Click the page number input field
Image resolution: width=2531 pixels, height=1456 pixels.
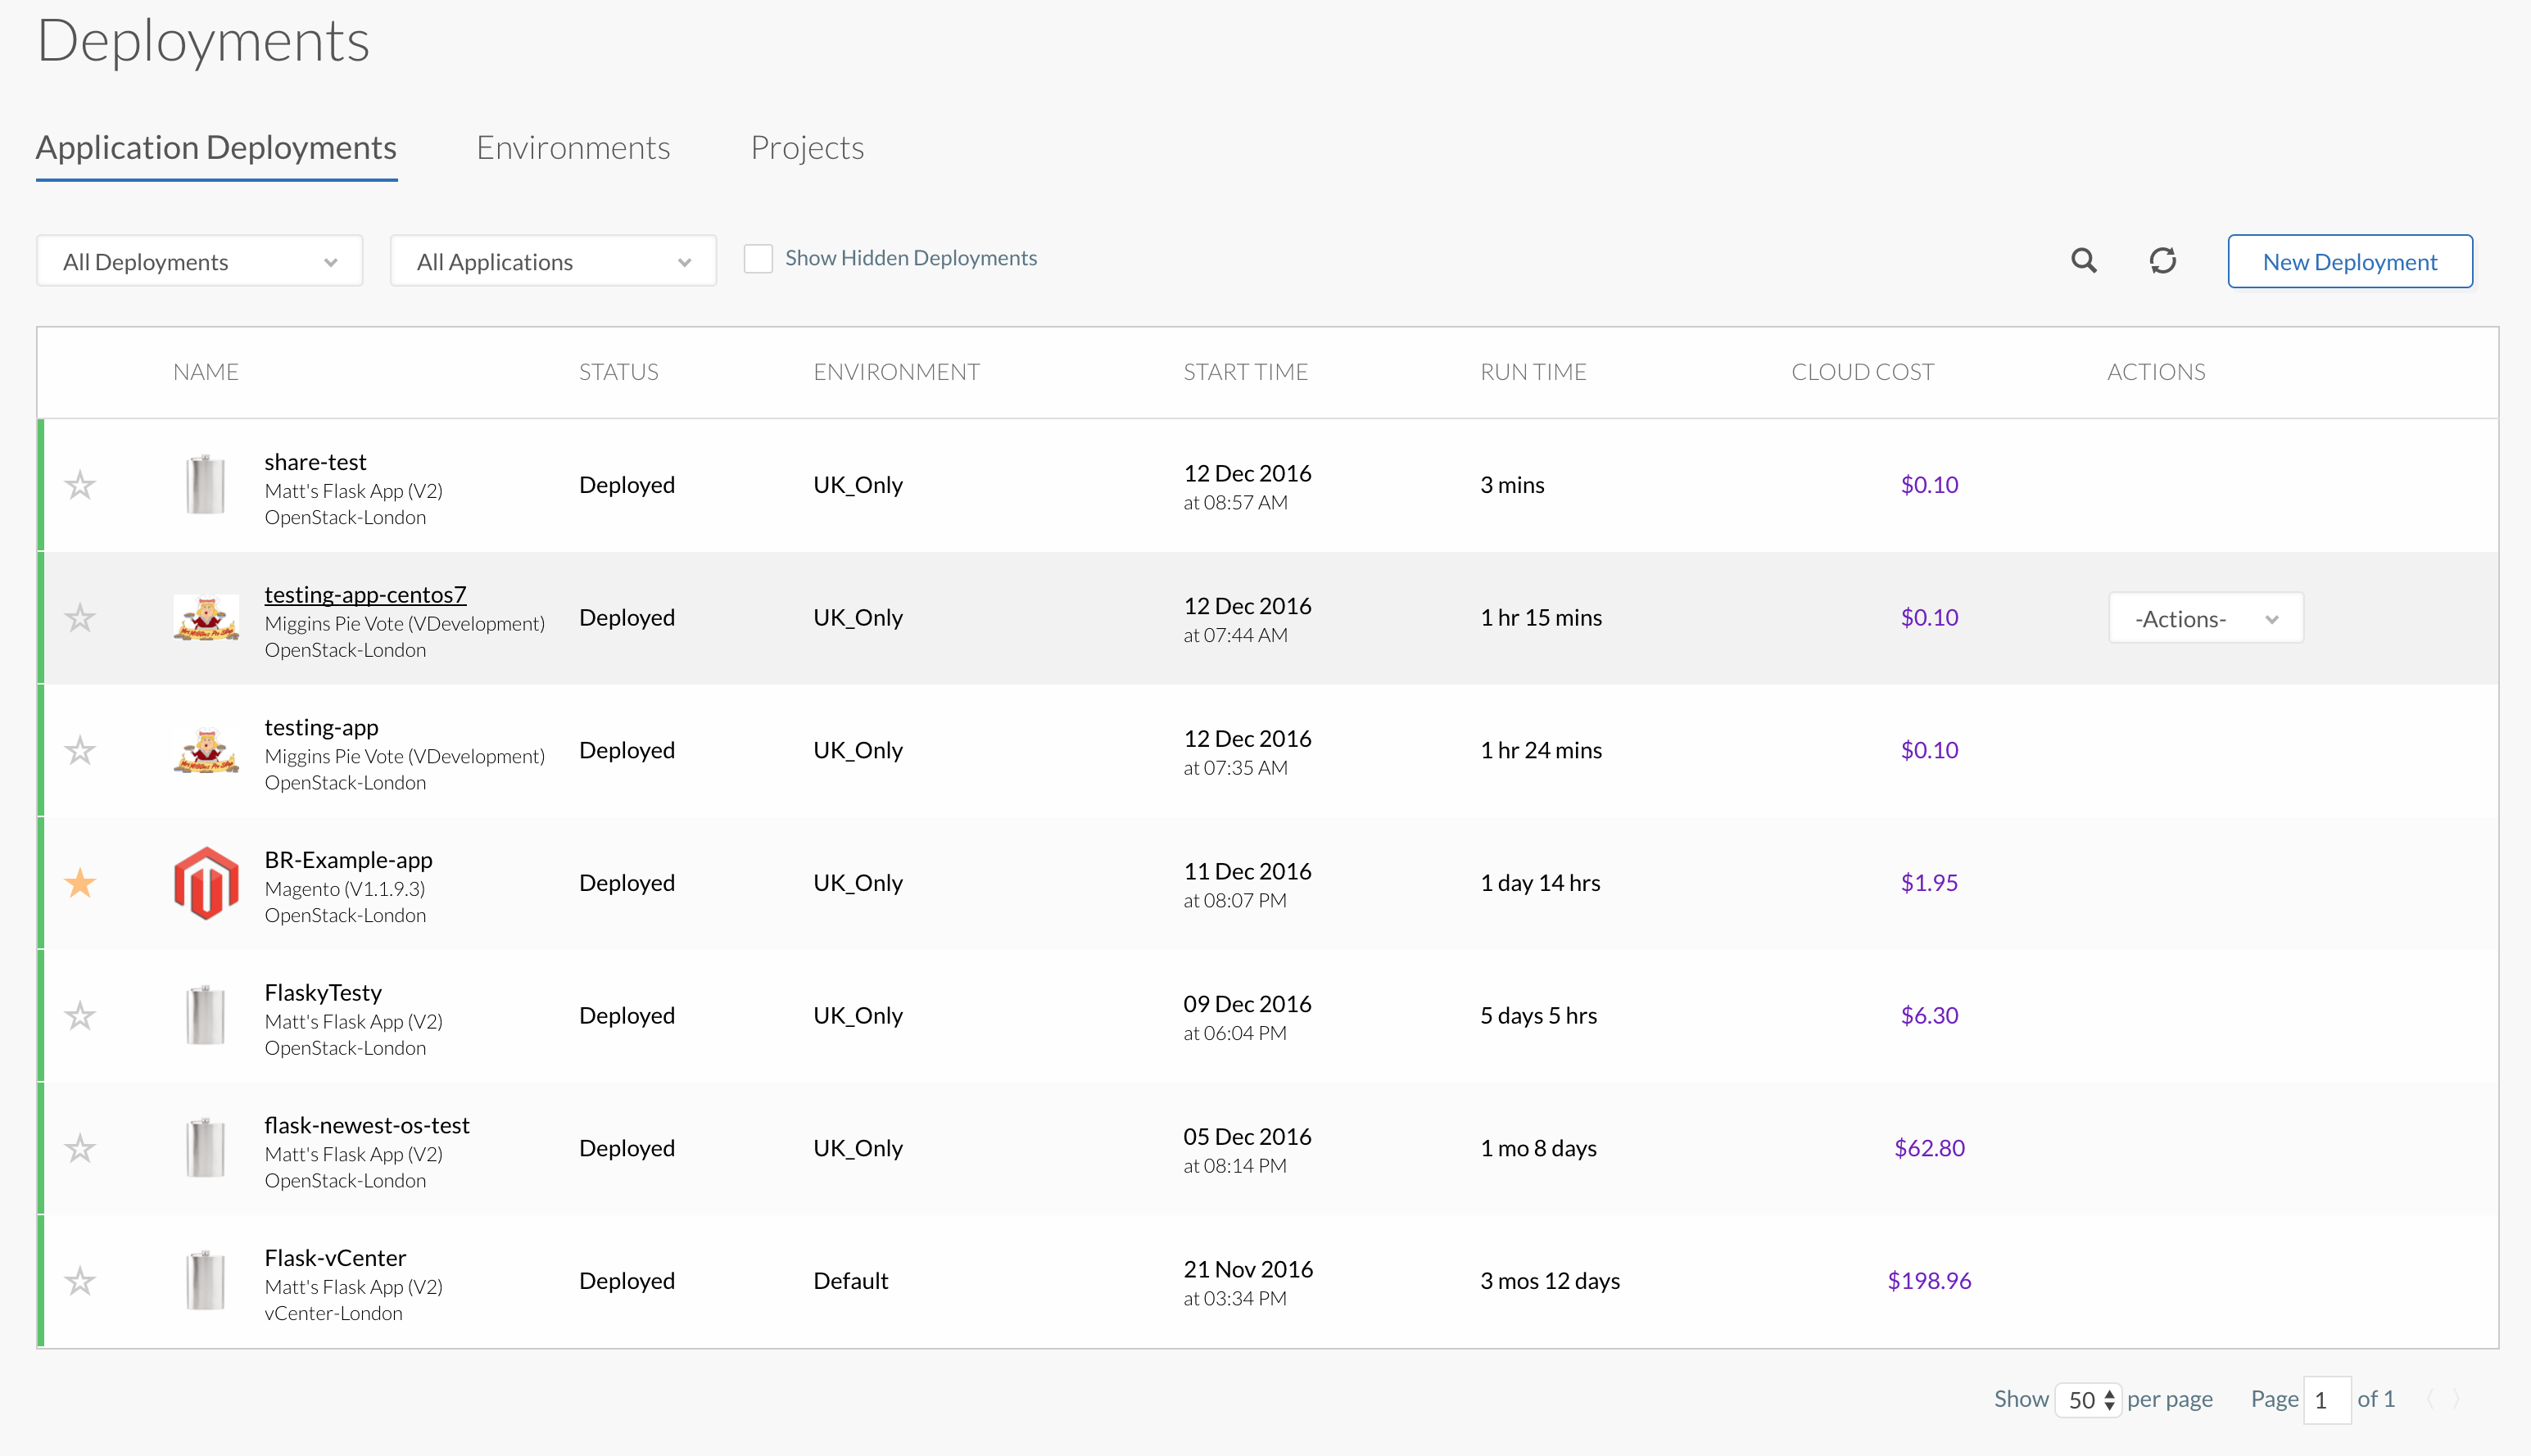click(x=2326, y=1400)
